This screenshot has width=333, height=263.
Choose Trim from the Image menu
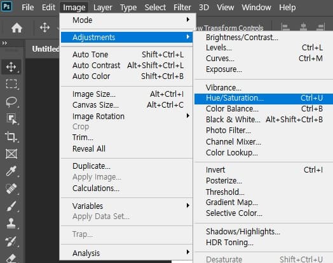[127, 138]
